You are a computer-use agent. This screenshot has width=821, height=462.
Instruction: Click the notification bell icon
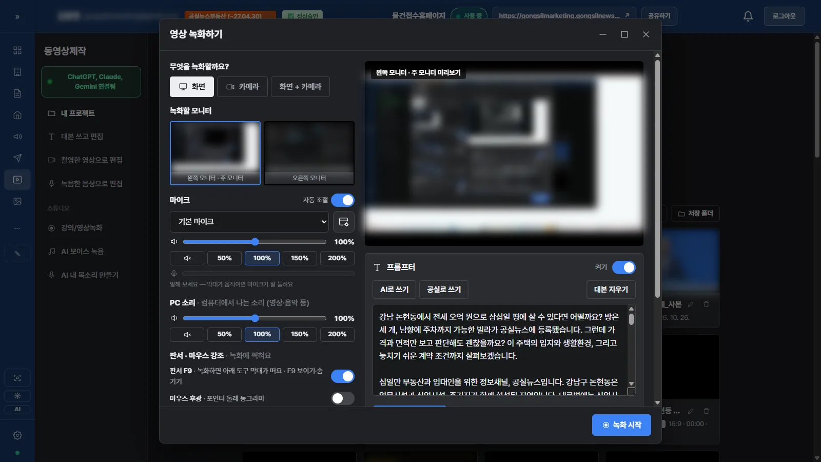(x=748, y=16)
